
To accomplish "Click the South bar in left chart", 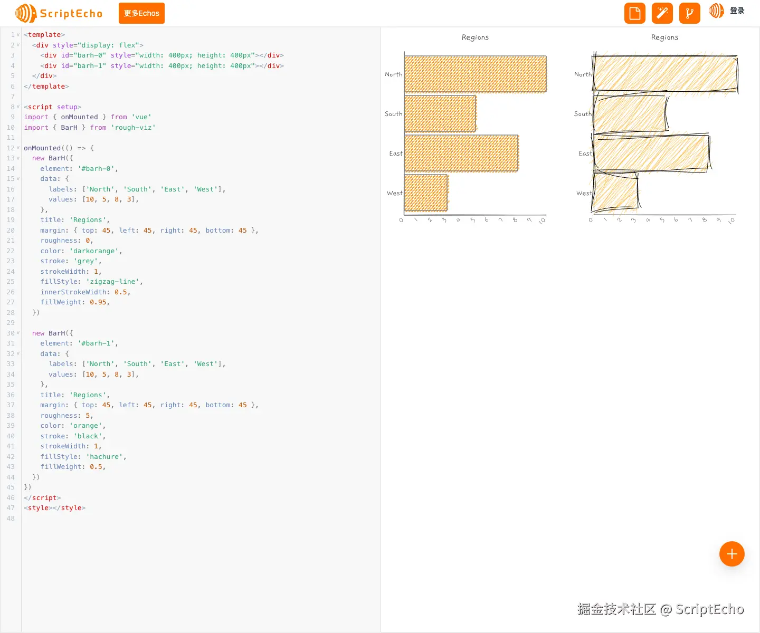I will pyautogui.click(x=440, y=113).
